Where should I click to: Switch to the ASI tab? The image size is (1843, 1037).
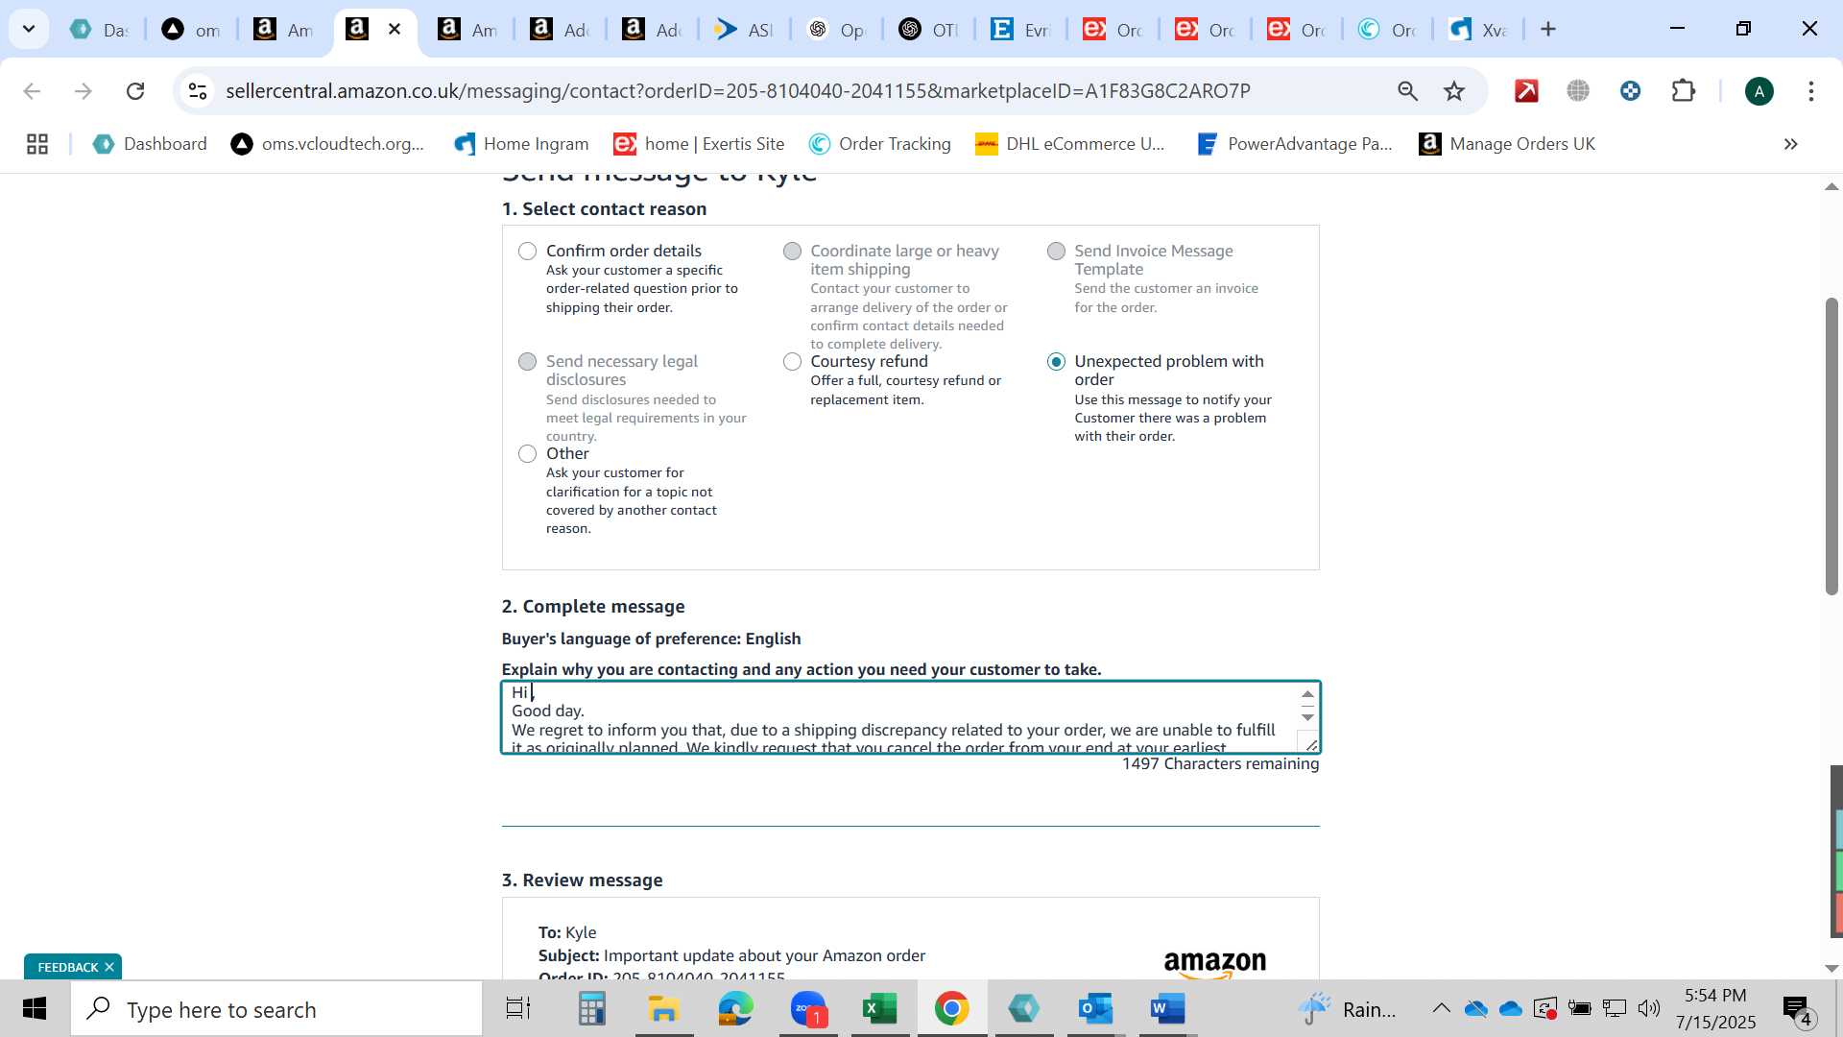click(745, 30)
